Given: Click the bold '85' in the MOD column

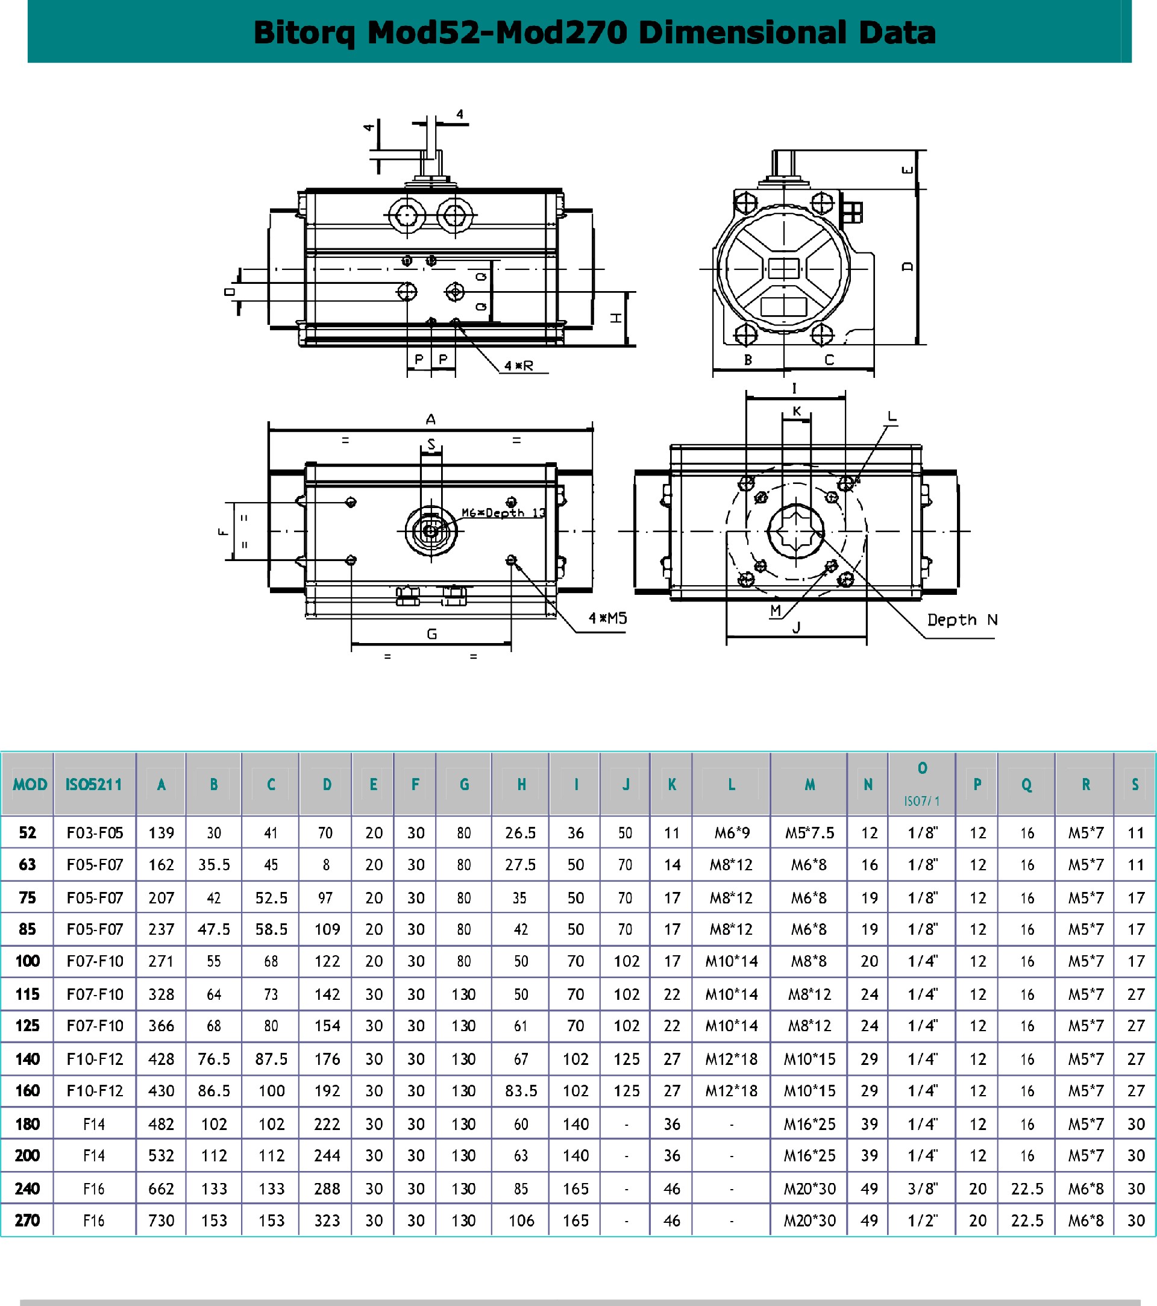Looking at the screenshot, I should click(28, 930).
